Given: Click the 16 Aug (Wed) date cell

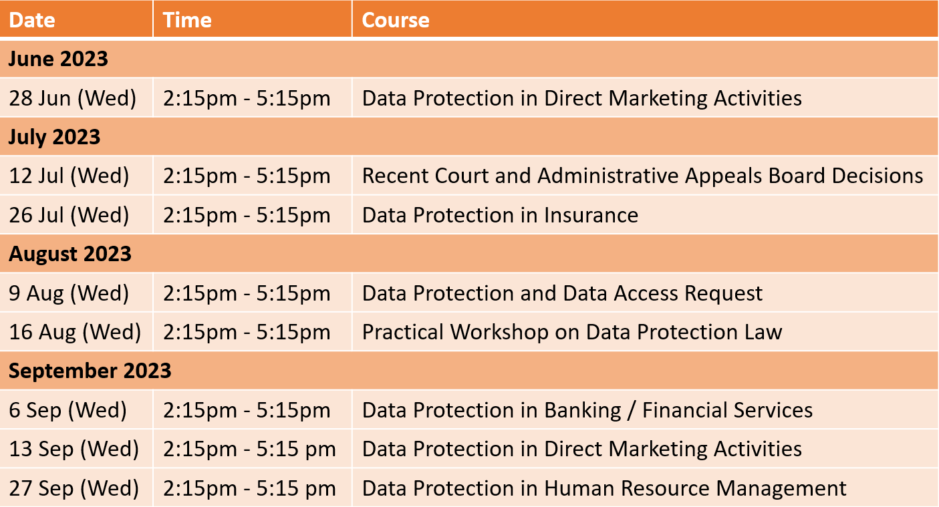Looking at the screenshot, I should tap(76, 332).
